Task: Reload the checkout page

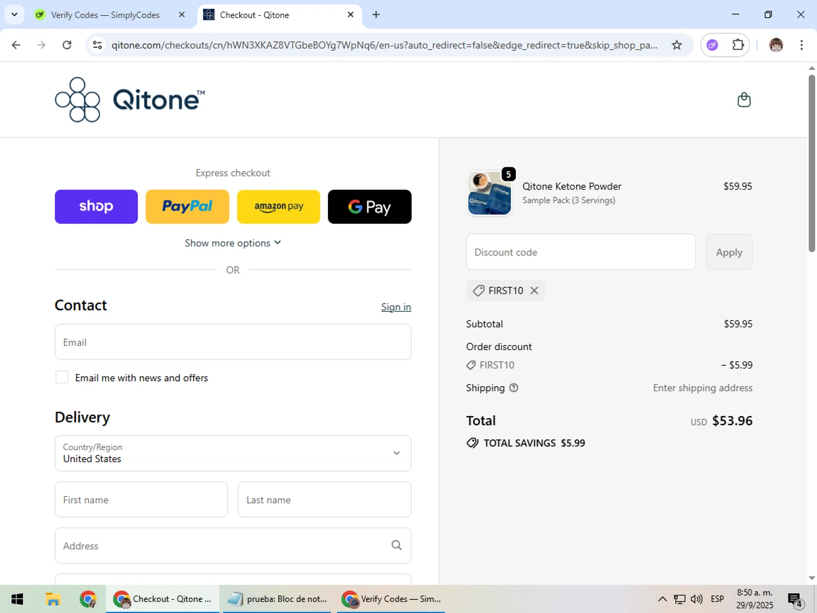Action: [x=67, y=45]
